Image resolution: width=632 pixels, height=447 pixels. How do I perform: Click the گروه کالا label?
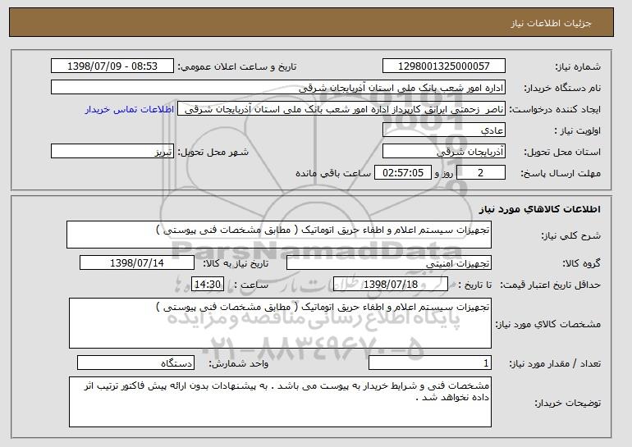pos(581,263)
